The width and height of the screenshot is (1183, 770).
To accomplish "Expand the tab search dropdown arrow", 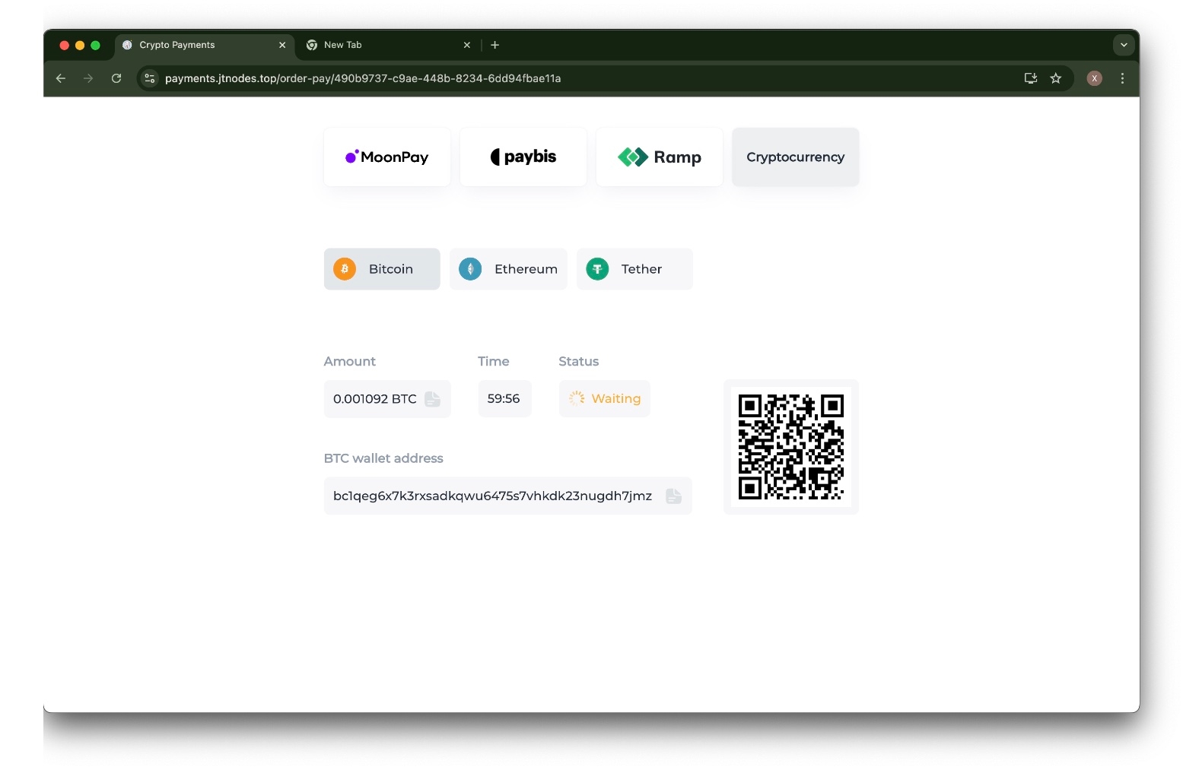I will pyautogui.click(x=1124, y=45).
